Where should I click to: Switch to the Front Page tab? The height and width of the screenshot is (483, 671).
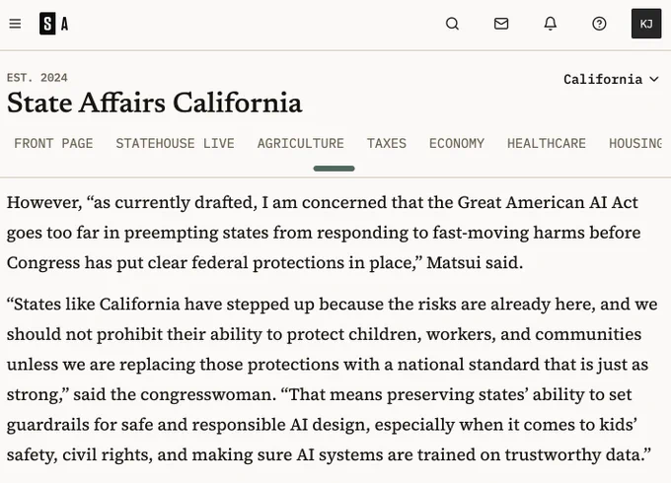(53, 143)
